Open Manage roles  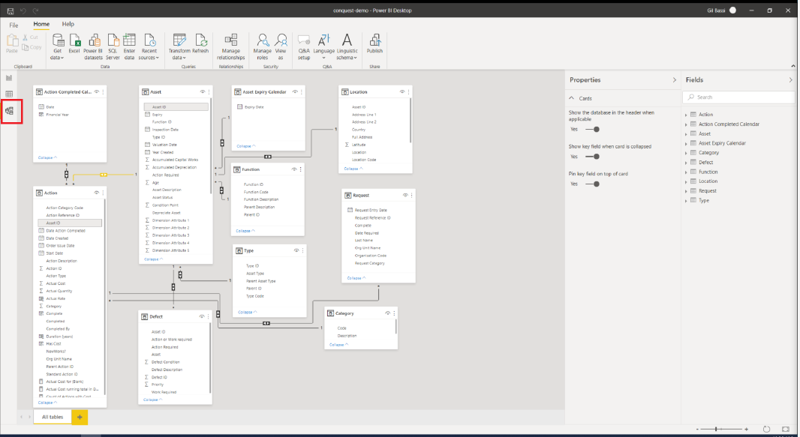point(262,47)
